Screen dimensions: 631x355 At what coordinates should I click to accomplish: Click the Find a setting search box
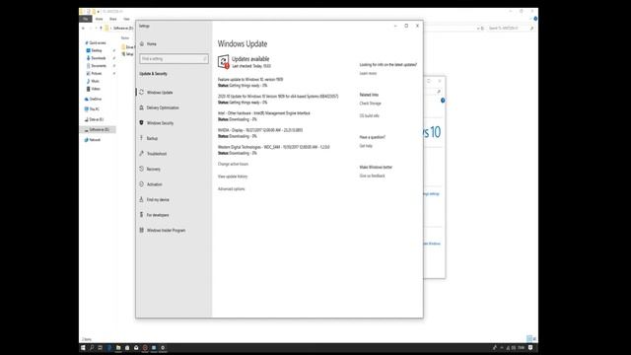click(174, 59)
